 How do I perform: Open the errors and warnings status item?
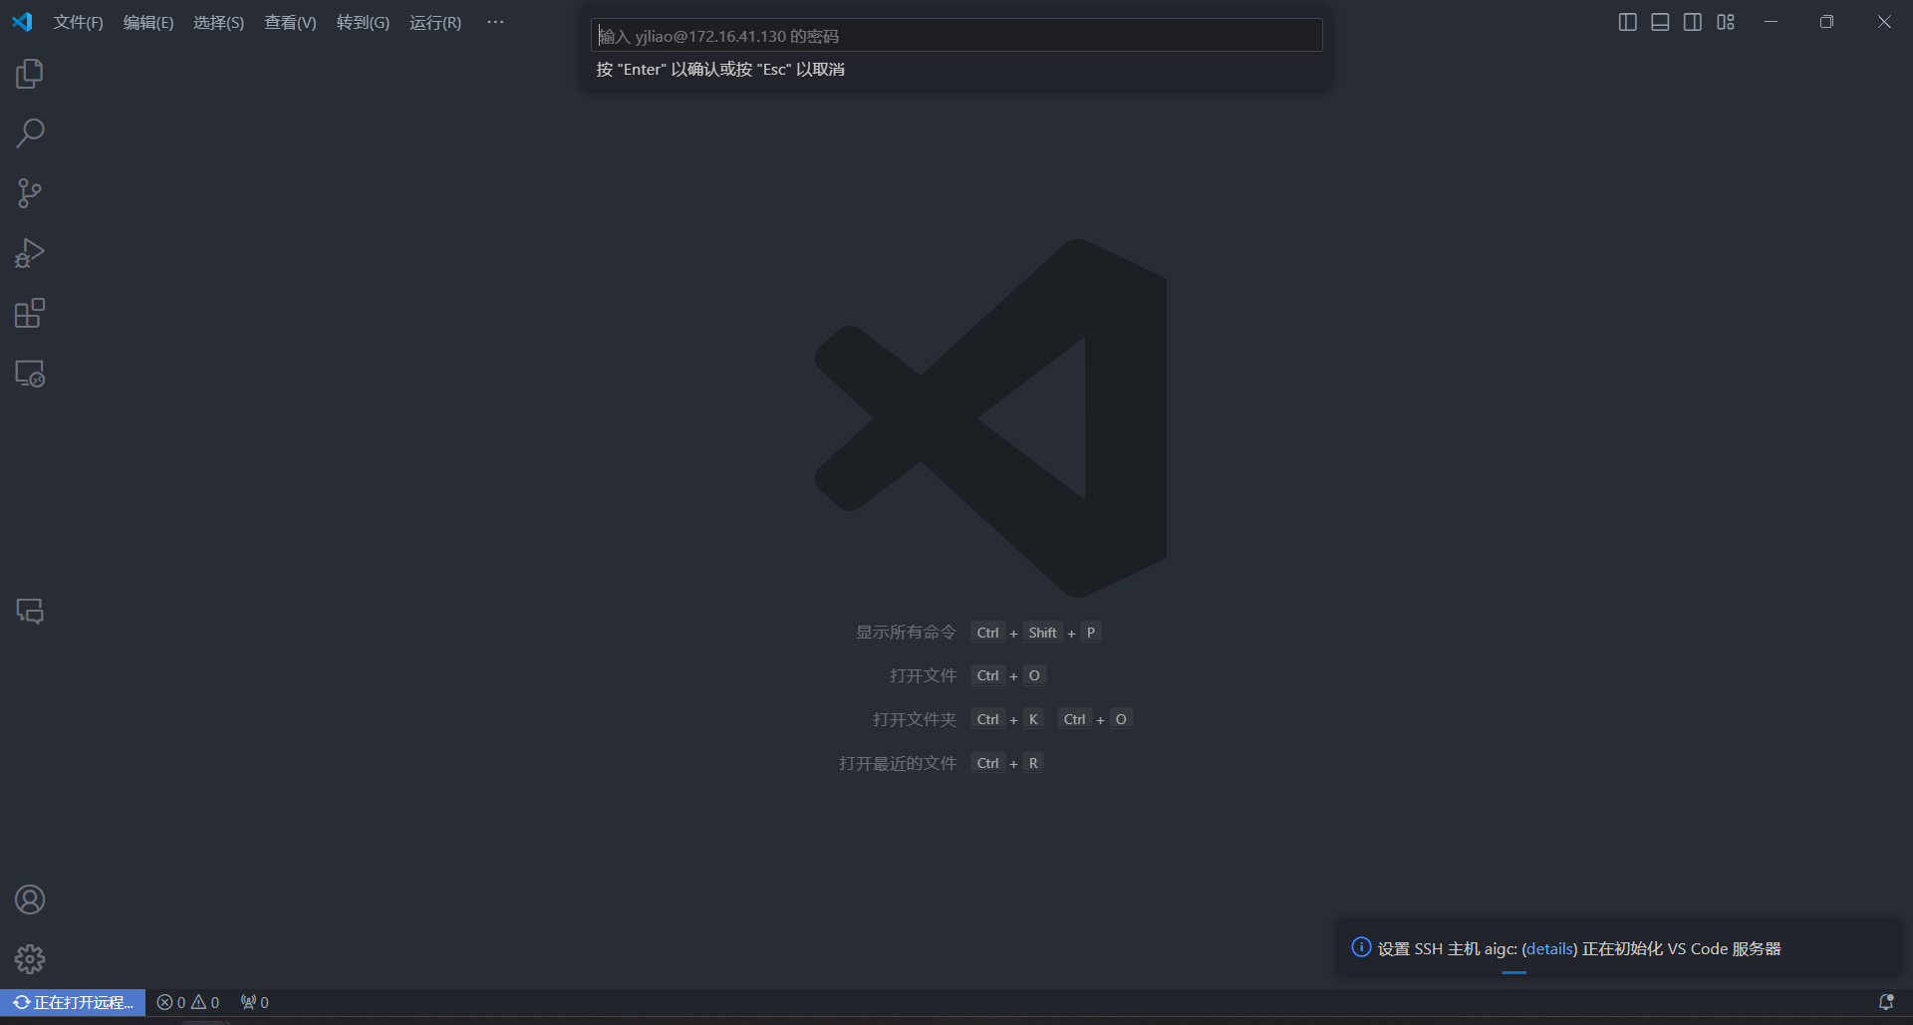pos(188,1002)
